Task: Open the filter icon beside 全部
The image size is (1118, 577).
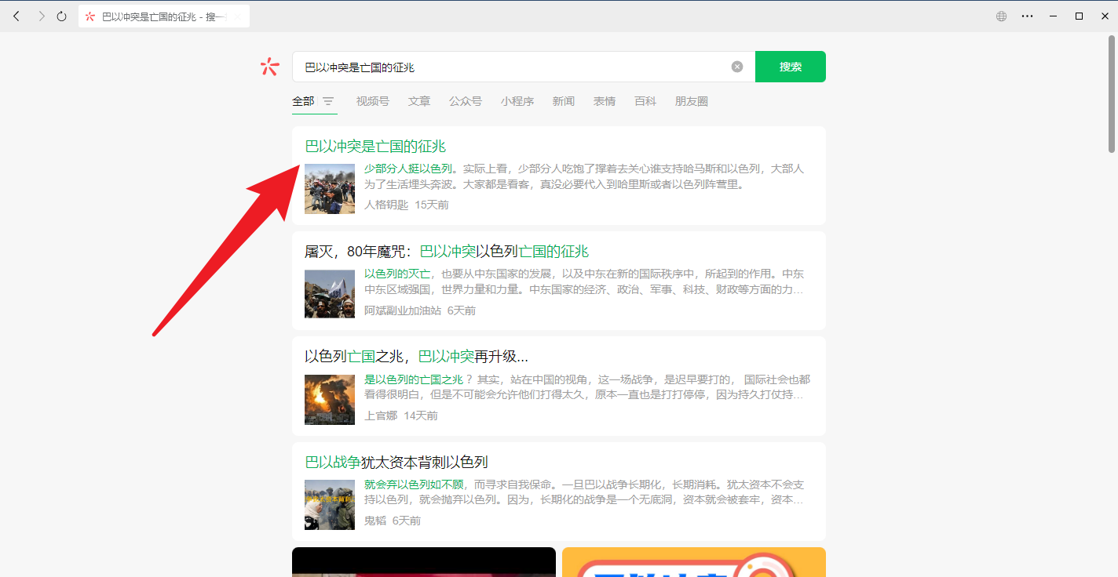Action: pyautogui.click(x=328, y=101)
